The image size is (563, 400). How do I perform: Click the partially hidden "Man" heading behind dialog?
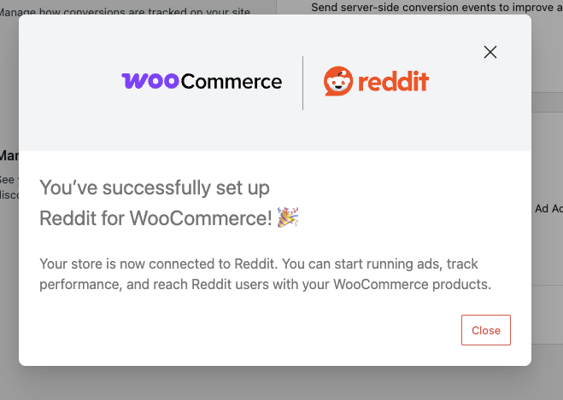(9, 156)
